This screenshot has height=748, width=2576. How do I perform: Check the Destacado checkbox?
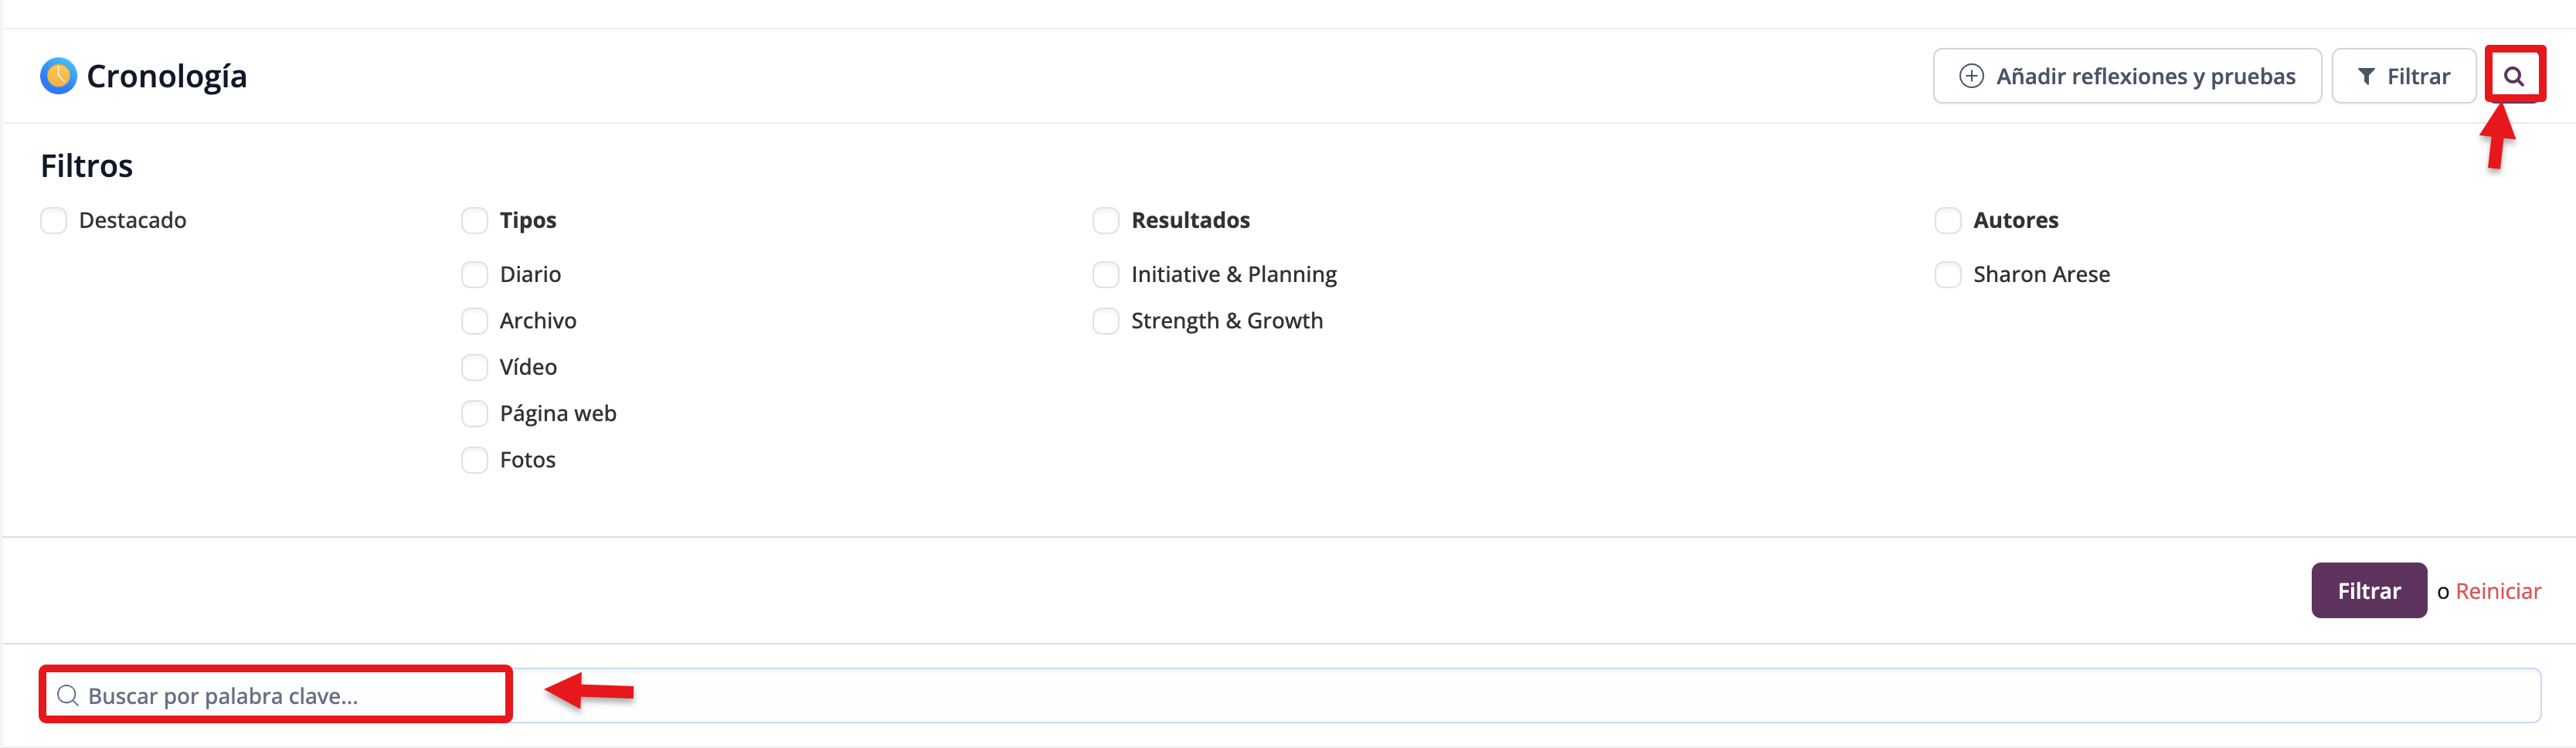pyautogui.click(x=54, y=220)
